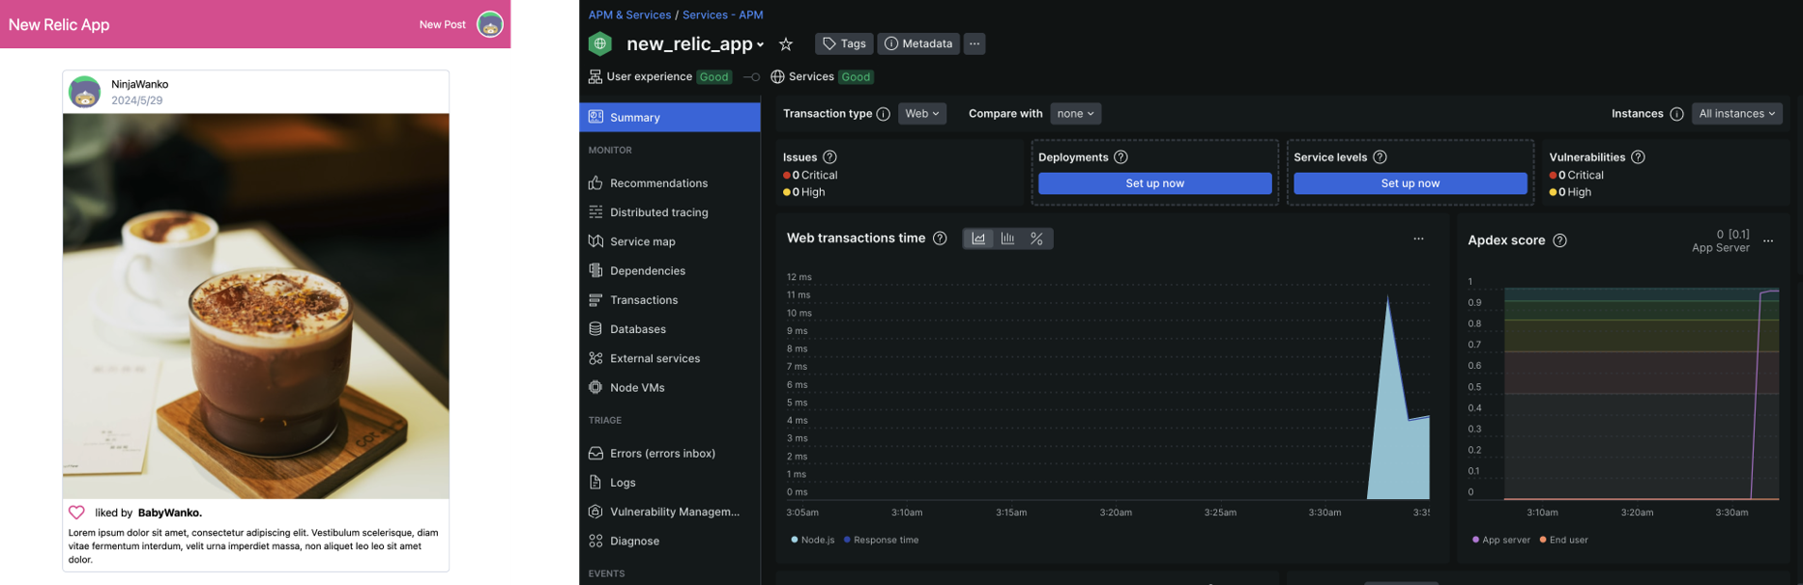Viewport: 1803px width, 585px height.
Task: Open the Transaction type Web dropdown
Action: [922, 114]
